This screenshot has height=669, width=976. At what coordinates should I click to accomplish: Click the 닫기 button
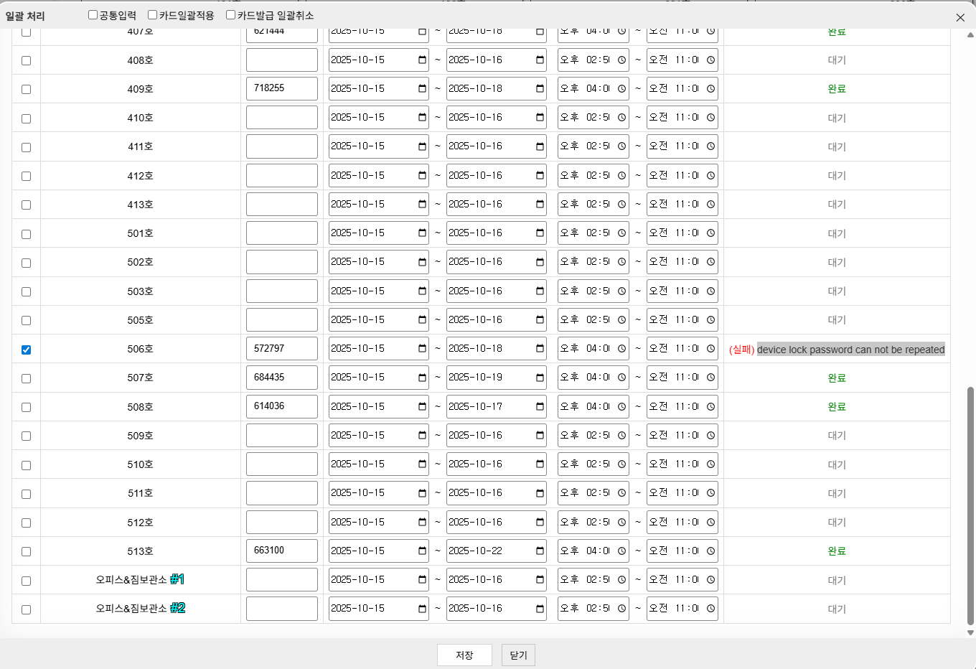tap(518, 655)
